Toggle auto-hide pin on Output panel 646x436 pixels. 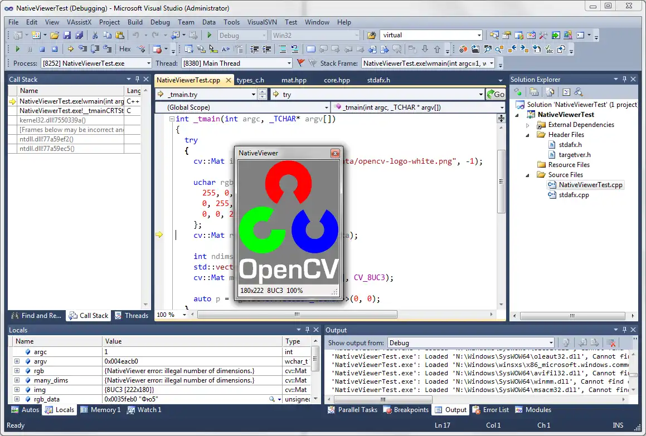pyautogui.click(x=625, y=330)
